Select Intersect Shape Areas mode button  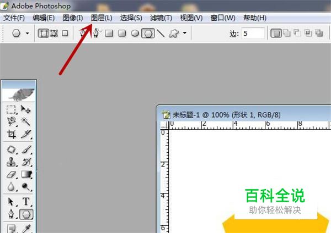coord(308,33)
